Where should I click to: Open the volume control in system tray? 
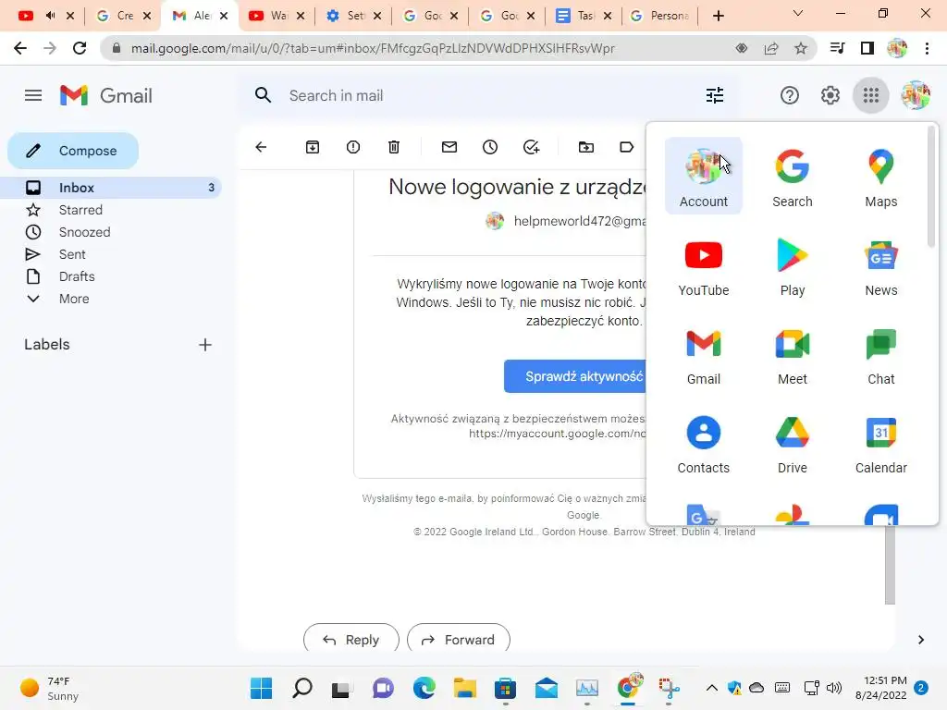pyautogui.click(x=833, y=688)
